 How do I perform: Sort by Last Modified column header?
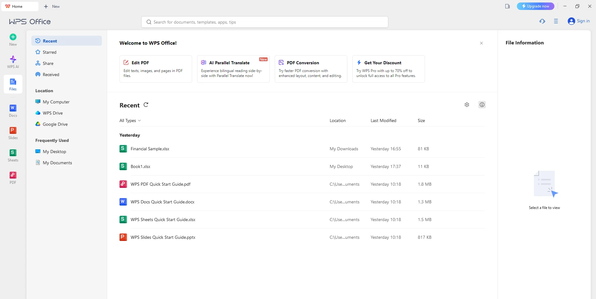point(383,120)
